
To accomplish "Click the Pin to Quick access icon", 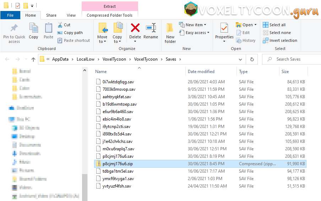I will (14, 28).
